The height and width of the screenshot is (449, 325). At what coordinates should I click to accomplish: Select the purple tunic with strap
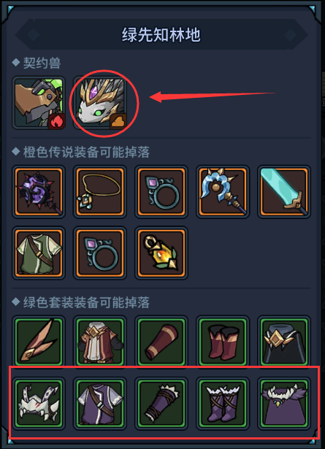100,403
